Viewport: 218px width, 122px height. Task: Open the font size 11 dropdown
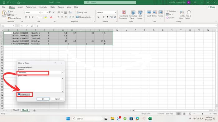[x=47, y=13]
